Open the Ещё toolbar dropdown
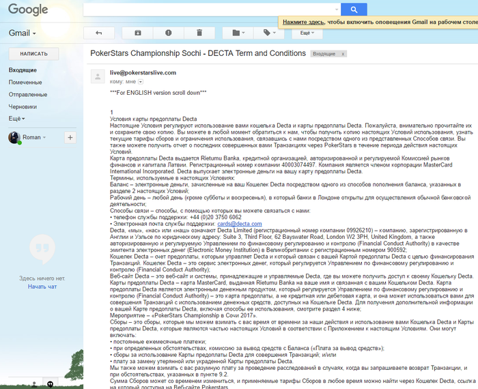This screenshot has width=478, height=389. click(307, 33)
